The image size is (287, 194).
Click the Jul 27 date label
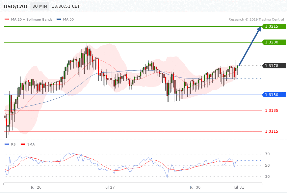tap(109, 187)
